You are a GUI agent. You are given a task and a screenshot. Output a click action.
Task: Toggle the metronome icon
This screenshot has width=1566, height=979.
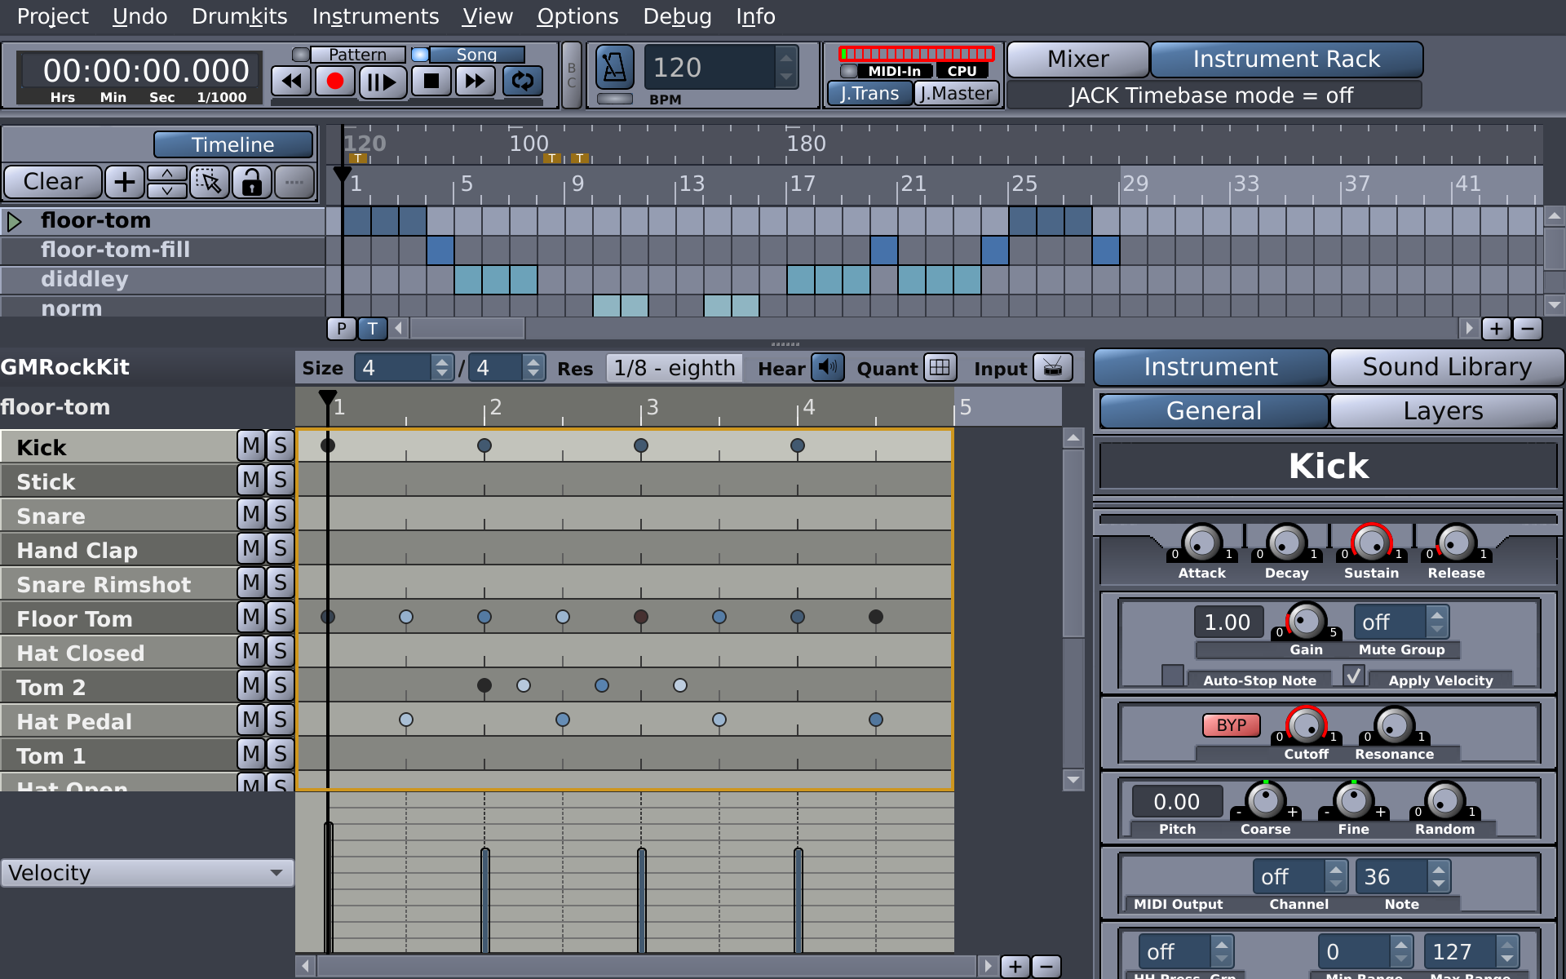[x=614, y=67]
